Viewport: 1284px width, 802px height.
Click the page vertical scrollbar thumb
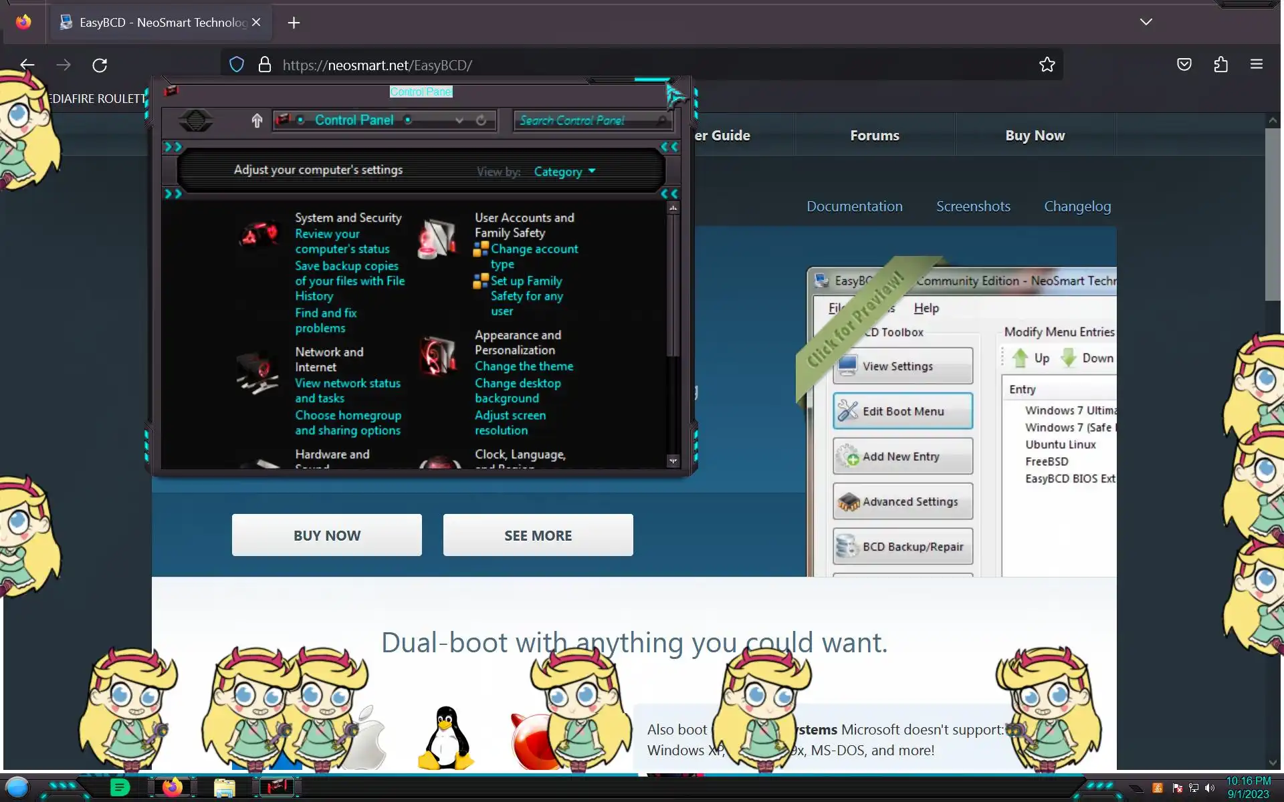1272,214
